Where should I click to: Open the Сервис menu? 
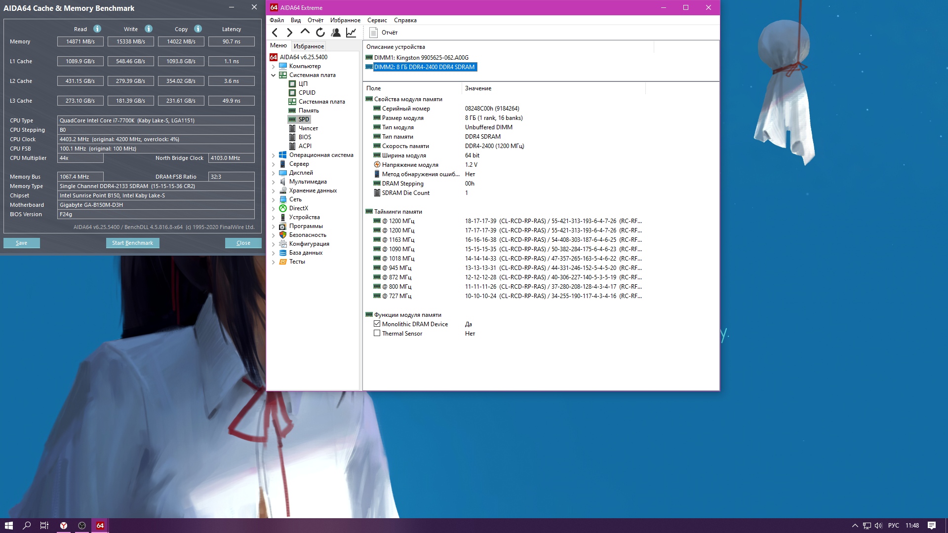pos(377,20)
